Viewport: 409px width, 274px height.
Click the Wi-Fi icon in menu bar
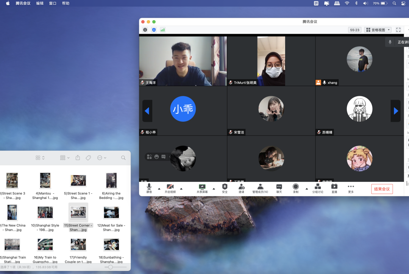coord(347,3)
